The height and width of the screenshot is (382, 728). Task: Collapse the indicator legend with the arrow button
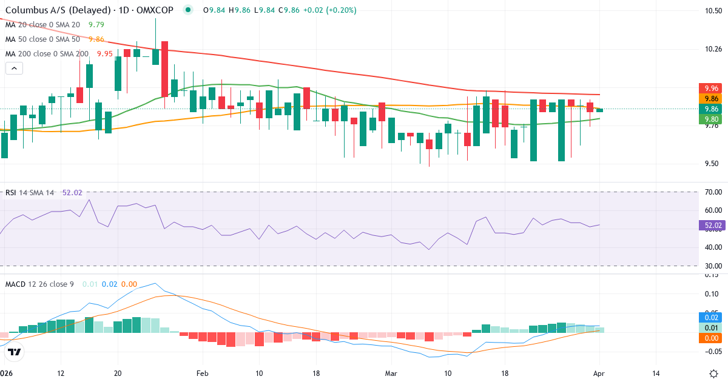(x=13, y=68)
